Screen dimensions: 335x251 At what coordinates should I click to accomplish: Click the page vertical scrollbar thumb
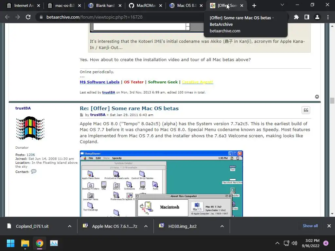click(332, 100)
